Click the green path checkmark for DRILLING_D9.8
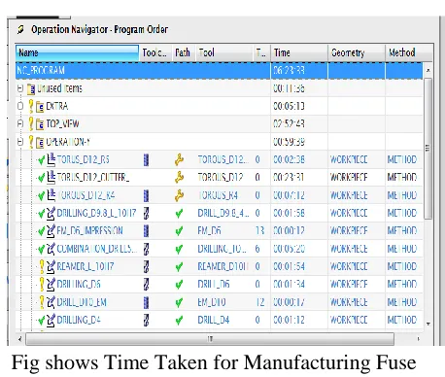The height and width of the screenshot is (377, 445). 179,214
